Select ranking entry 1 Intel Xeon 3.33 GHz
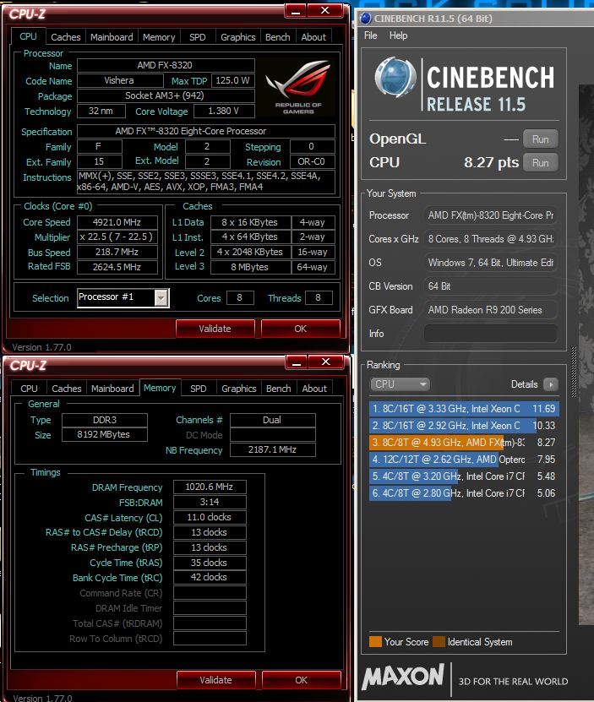Viewport: 594px width, 702px height. pos(464,409)
